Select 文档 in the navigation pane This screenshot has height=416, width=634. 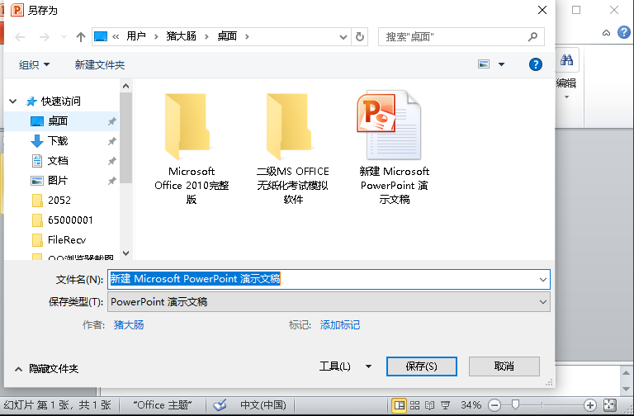pos(58,160)
